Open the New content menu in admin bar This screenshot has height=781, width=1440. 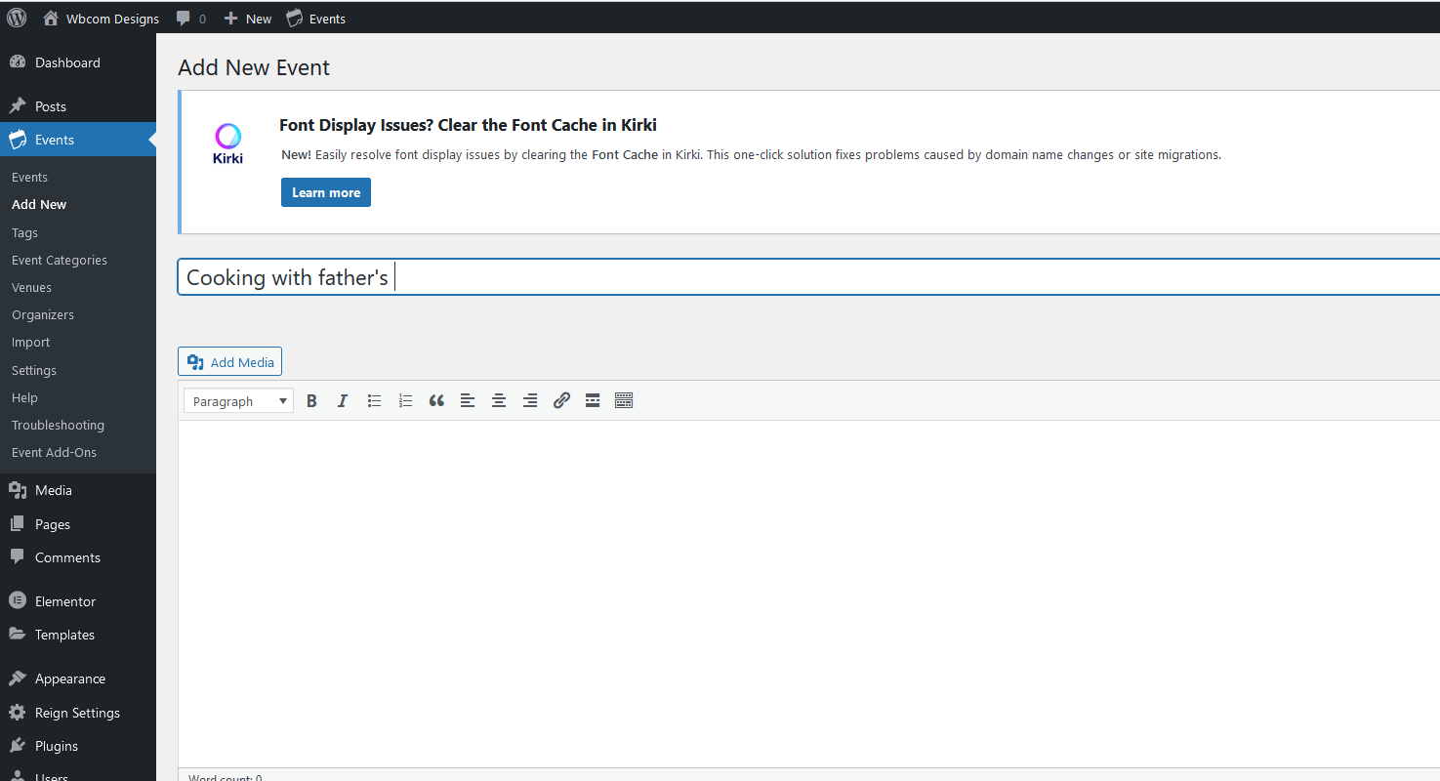click(x=248, y=19)
